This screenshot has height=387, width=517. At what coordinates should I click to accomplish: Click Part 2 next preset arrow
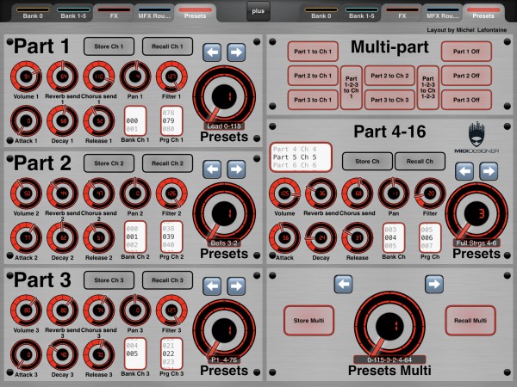(x=236, y=169)
